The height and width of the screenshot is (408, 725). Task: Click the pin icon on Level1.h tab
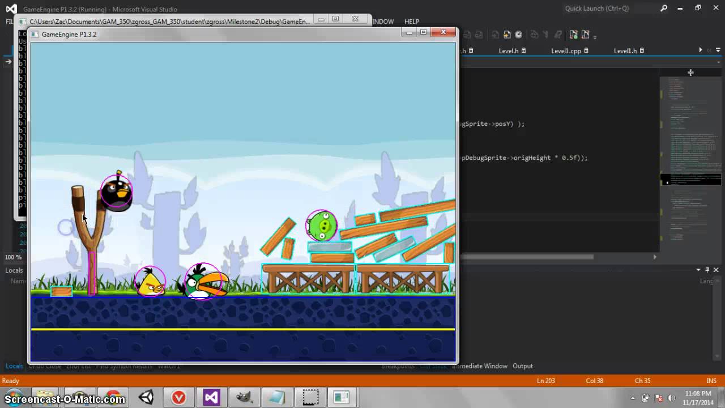pos(642,51)
